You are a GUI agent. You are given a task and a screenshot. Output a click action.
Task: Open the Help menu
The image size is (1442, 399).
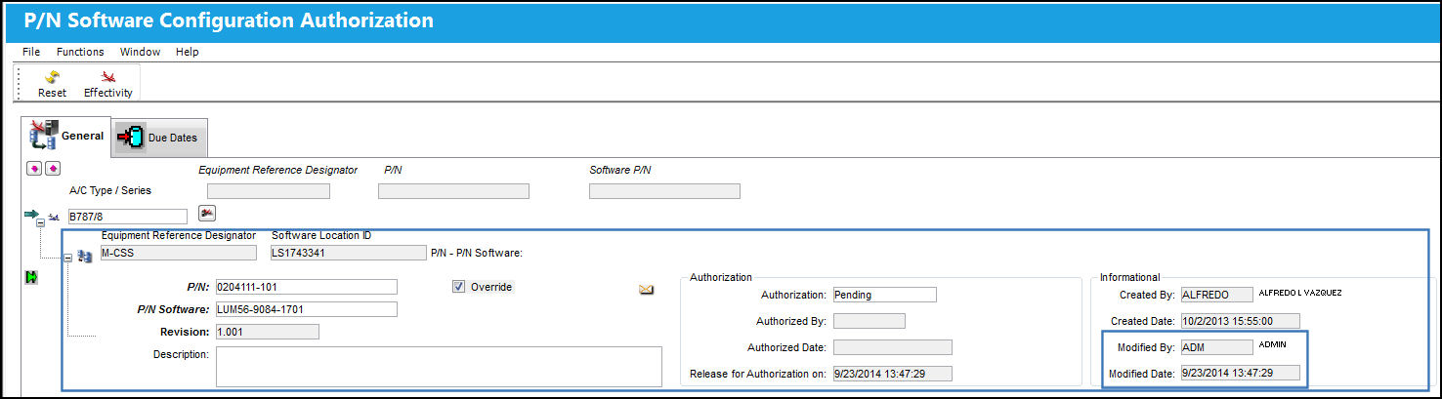click(x=188, y=52)
